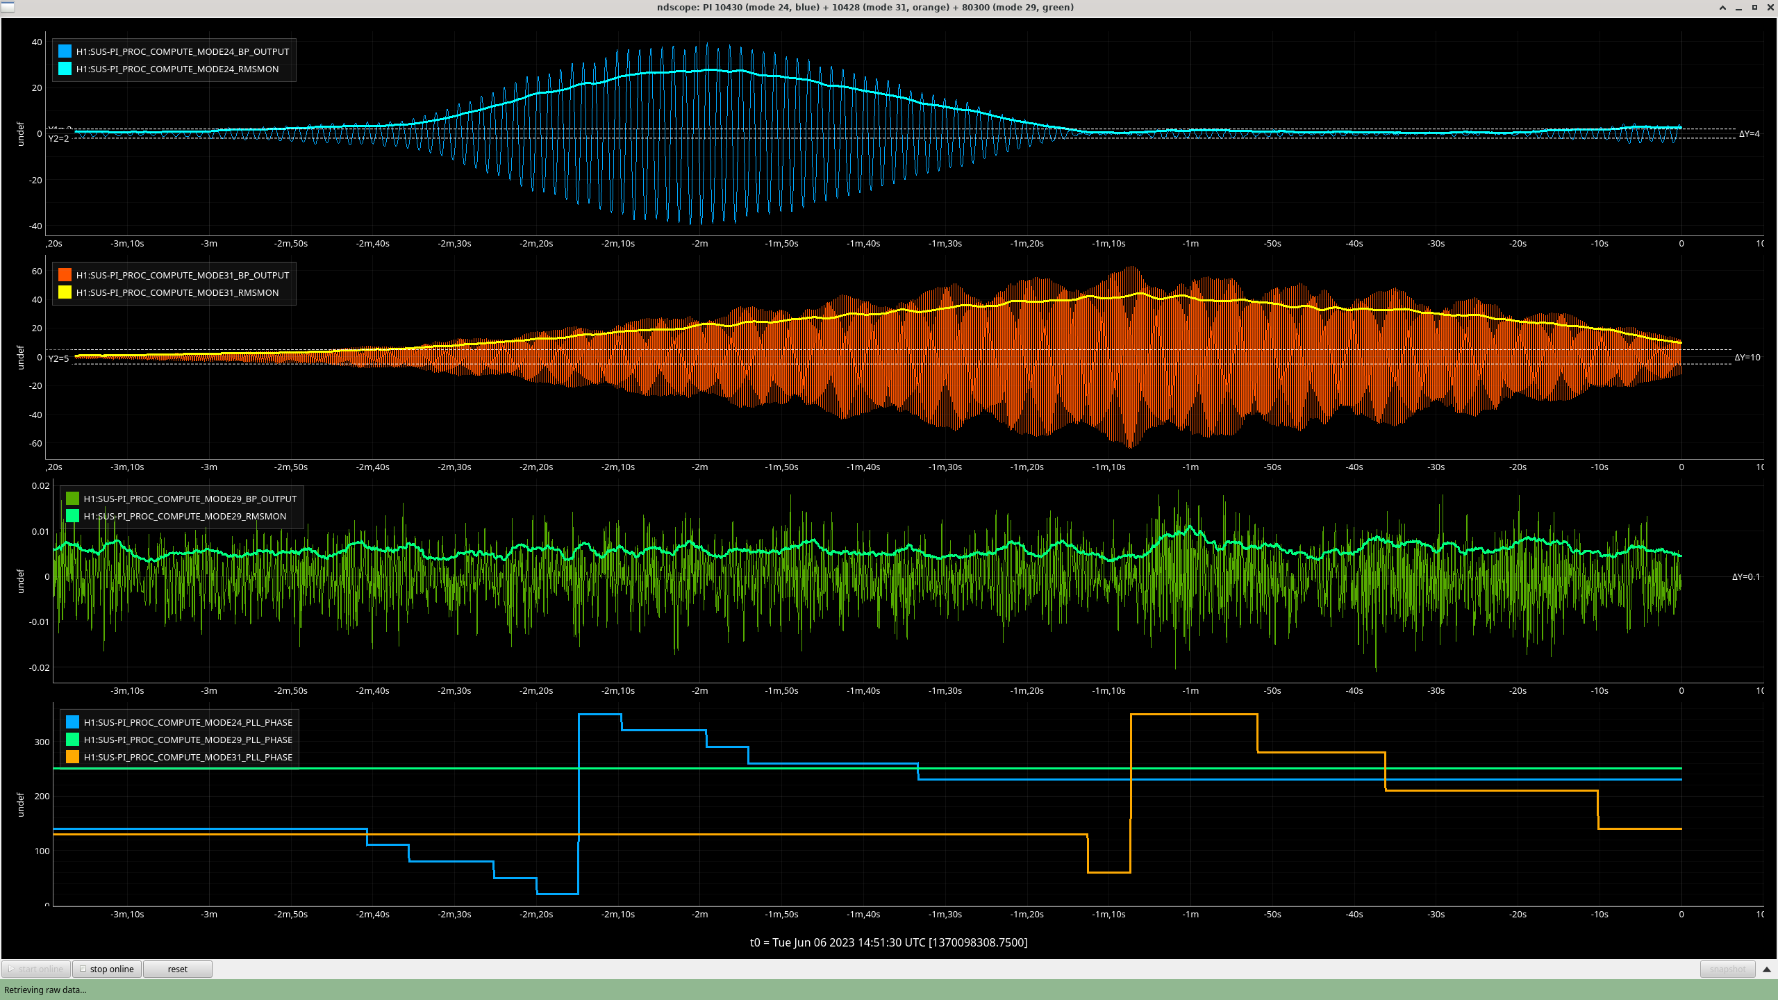The width and height of the screenshot is (1778, 1000).
Task: Open the window menu icon at the top-left
Action: tap(7, 7)
